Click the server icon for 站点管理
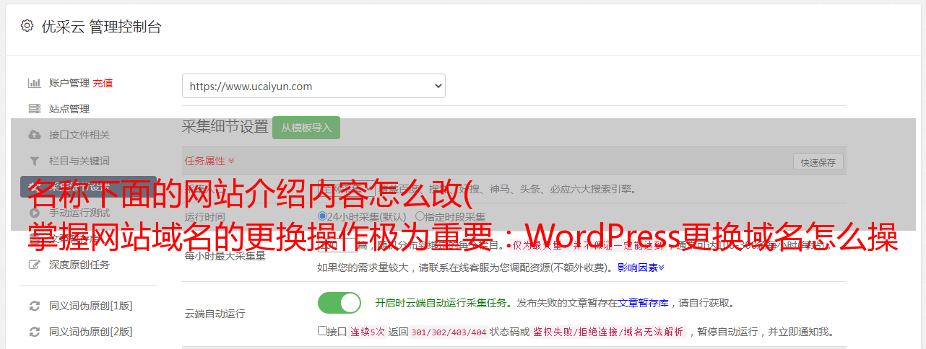The height and width of the screenshot is (349, 926). coord(34,109)
